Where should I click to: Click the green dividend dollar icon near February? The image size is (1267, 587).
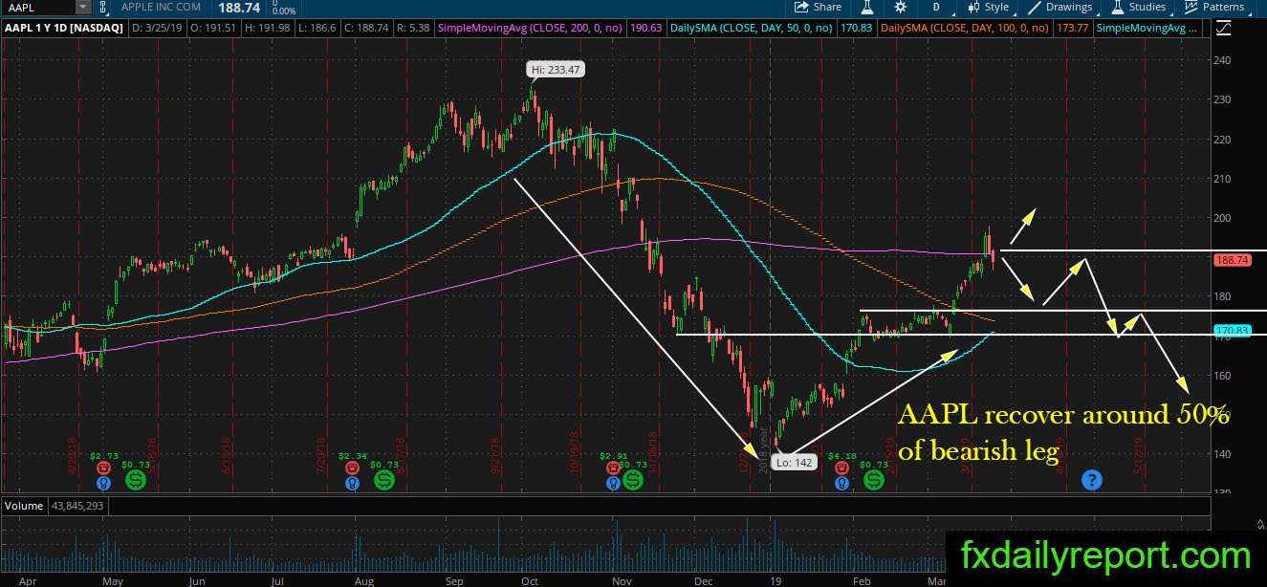pyautogui.click(x=873, y=479)
